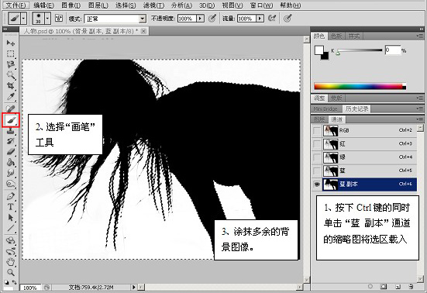This screenshot has height=293, width=427.
Task: Collapse the right panel dock
Action: [x=422, y=29]
